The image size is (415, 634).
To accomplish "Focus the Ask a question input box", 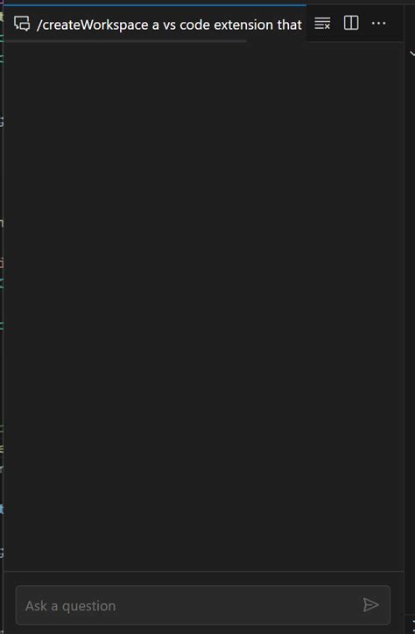I will coord(203,605).
